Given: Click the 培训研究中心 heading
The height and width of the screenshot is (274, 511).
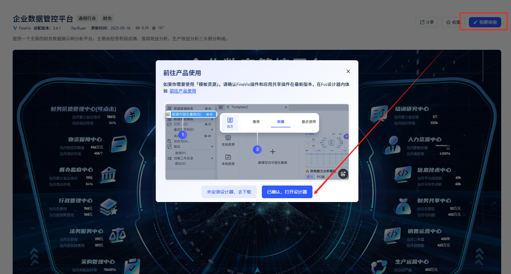Looking at the screenshot, I should pos(412,109).
